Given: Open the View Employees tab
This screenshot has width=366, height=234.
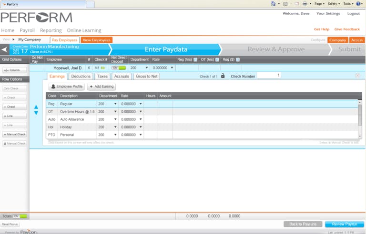Looking at the screenshot, I should (97, 40).
